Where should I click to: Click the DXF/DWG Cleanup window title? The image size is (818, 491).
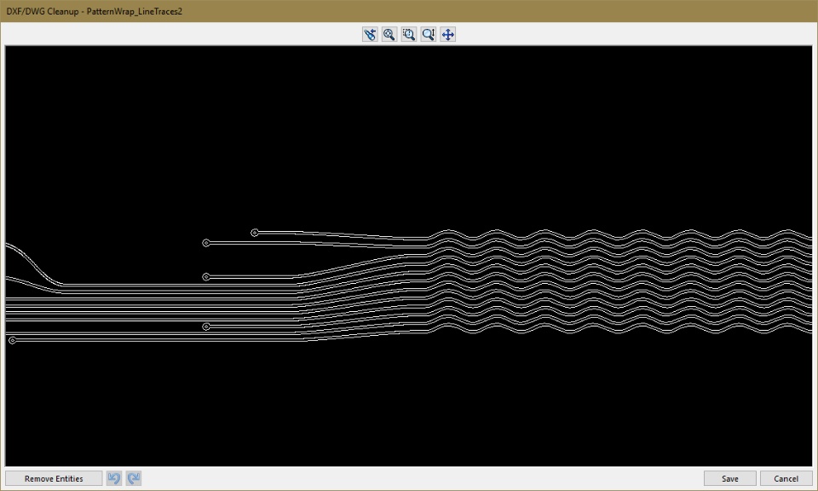tap(95, 11)
